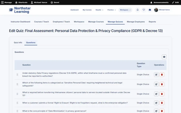Switch to Manage Courses tab
Viewport: 181px width, 113px height.
tap(96, 22)
